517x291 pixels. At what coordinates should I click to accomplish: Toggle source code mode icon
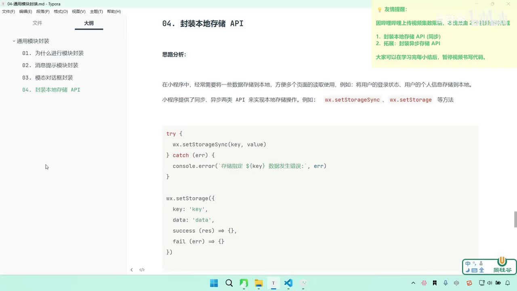[142, 270]
